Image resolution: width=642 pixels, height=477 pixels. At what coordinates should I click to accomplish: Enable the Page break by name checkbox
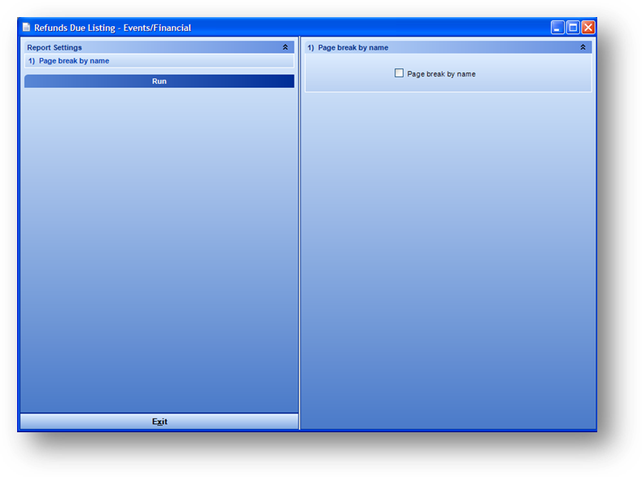tap(399, 73)
